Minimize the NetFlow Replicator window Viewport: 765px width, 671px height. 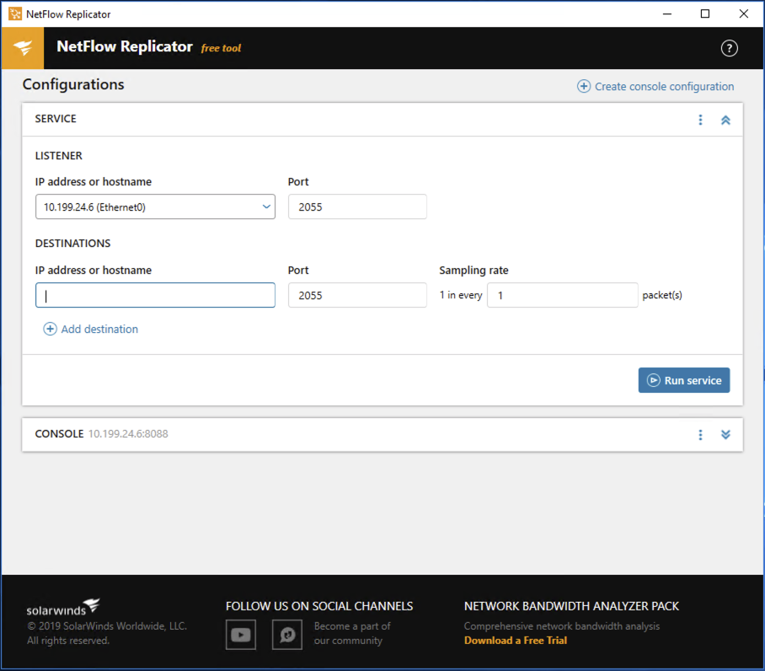click(667, 13)
